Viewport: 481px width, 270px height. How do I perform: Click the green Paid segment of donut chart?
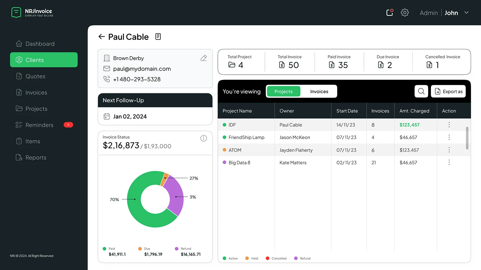(x=135, y=199)
